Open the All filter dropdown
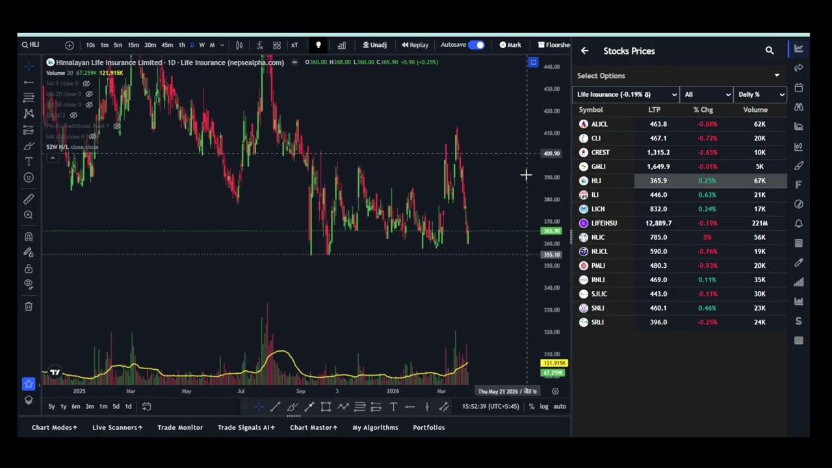This screenshot has width=832, height=468. (x=707, y=94)
